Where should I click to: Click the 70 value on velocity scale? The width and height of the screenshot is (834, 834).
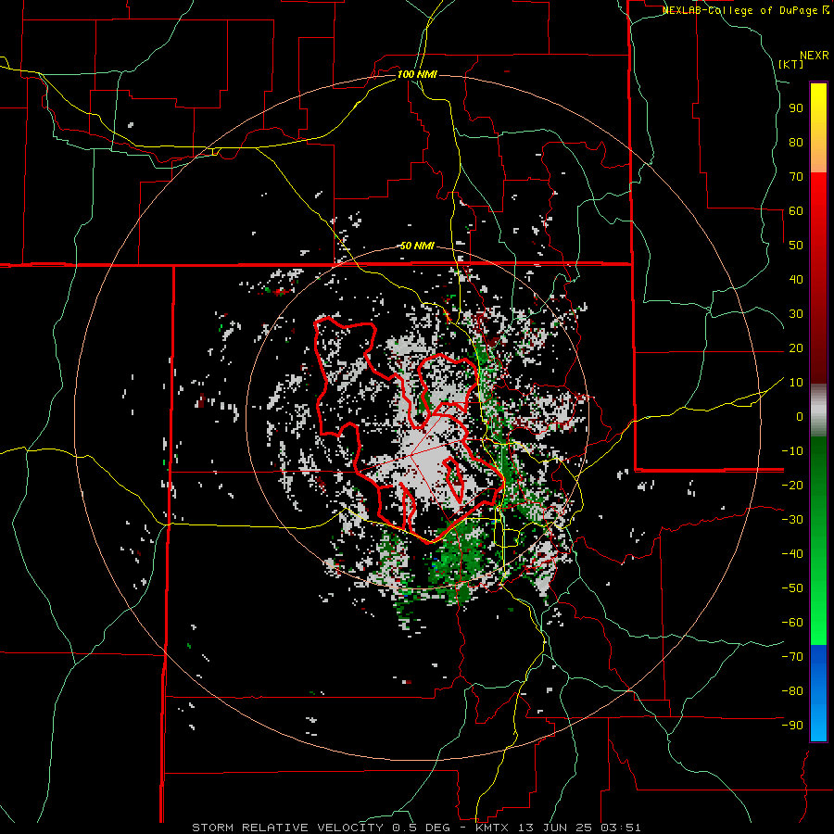(x=796, y=177)
